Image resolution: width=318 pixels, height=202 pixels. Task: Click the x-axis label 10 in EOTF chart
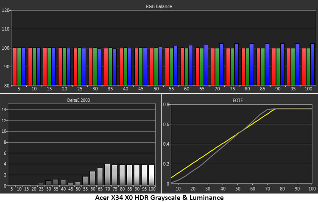pyautogui.click(x=178, y=189)
